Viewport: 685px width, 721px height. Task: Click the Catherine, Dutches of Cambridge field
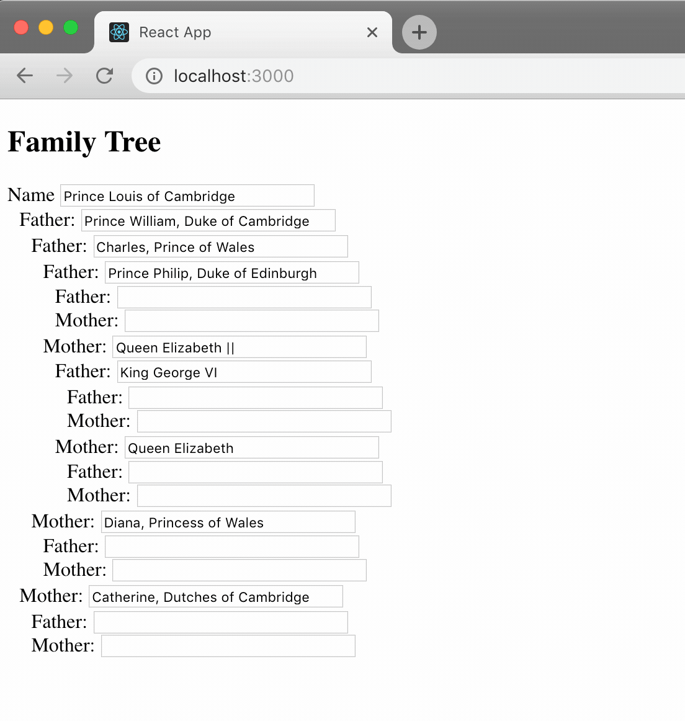point(215,596)
